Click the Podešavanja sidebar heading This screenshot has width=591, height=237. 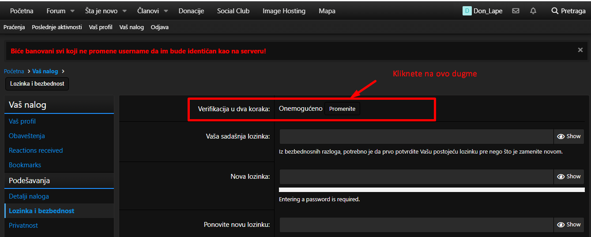(x=29, y=181)
